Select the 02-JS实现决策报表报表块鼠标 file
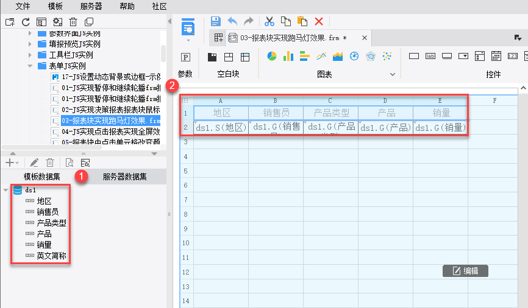Screen dimensions: 528x308 point(111,110)
